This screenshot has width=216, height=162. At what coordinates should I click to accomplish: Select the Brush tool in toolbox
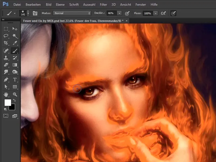(x=15, y=51)
